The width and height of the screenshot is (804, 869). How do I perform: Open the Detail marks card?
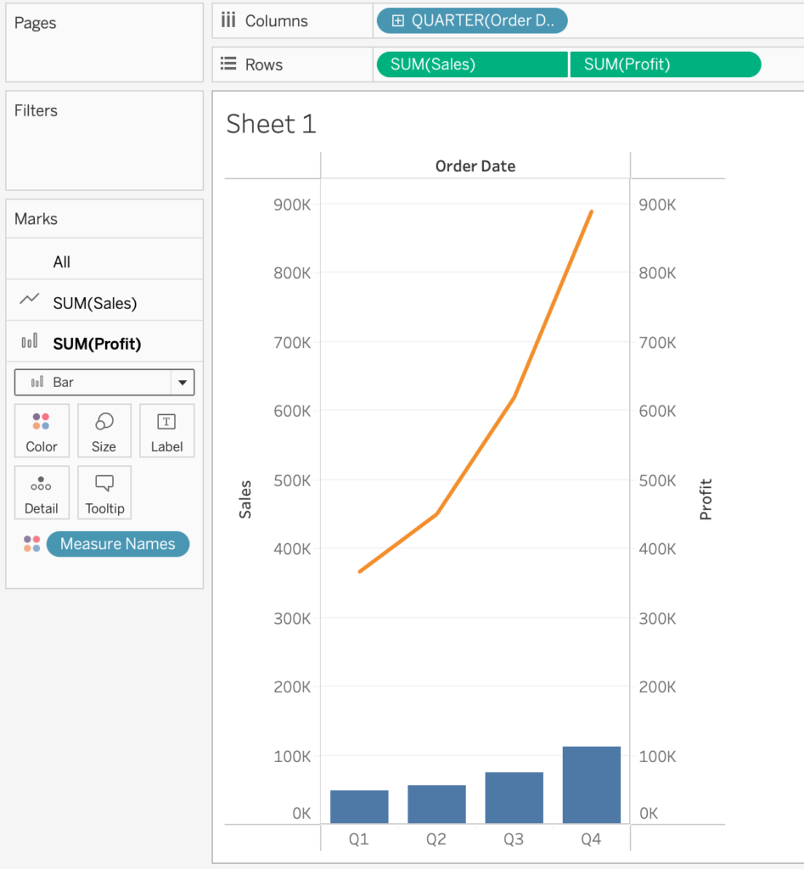pyautogui.click(x=41, y=492)
